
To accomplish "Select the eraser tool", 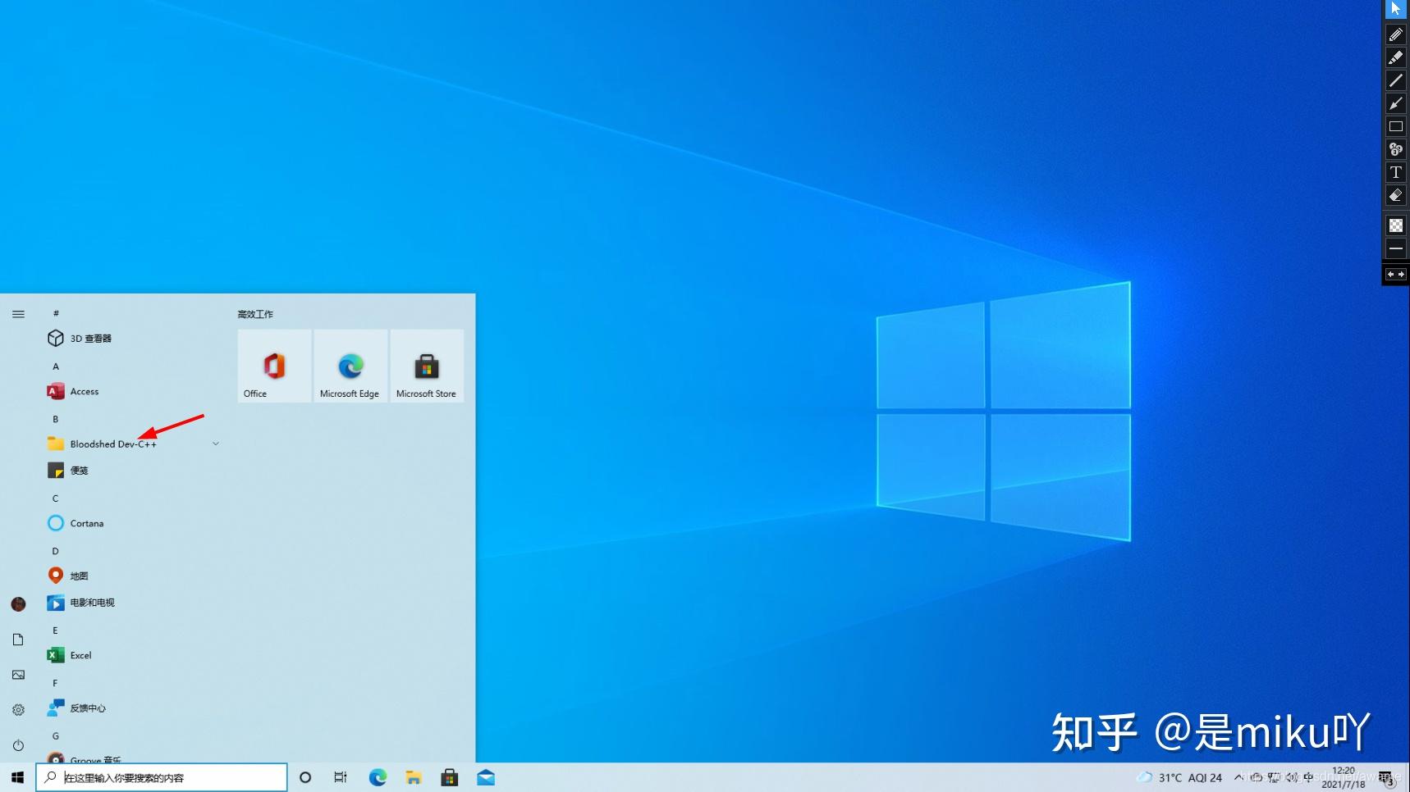I will [1396, 195].
